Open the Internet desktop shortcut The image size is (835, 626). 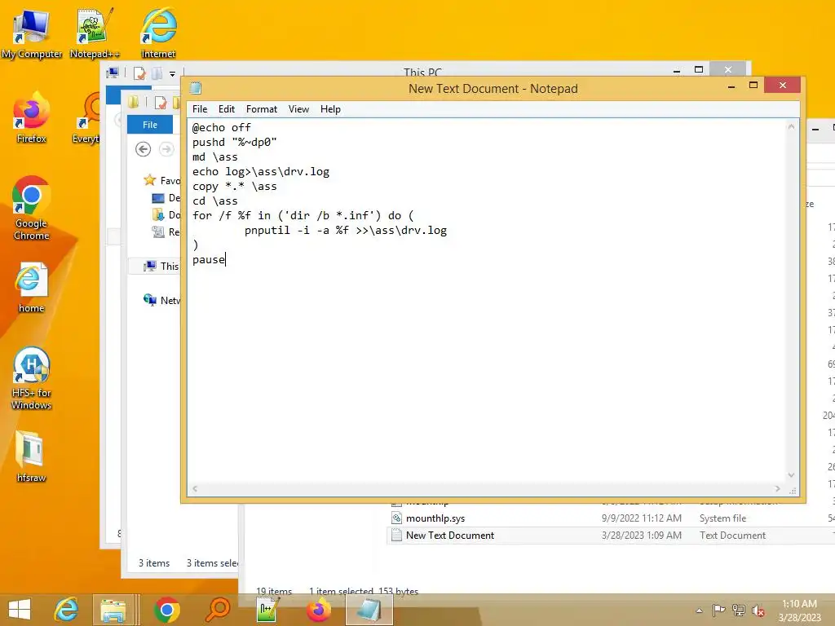pyautogui.click(x=158, y=33)
